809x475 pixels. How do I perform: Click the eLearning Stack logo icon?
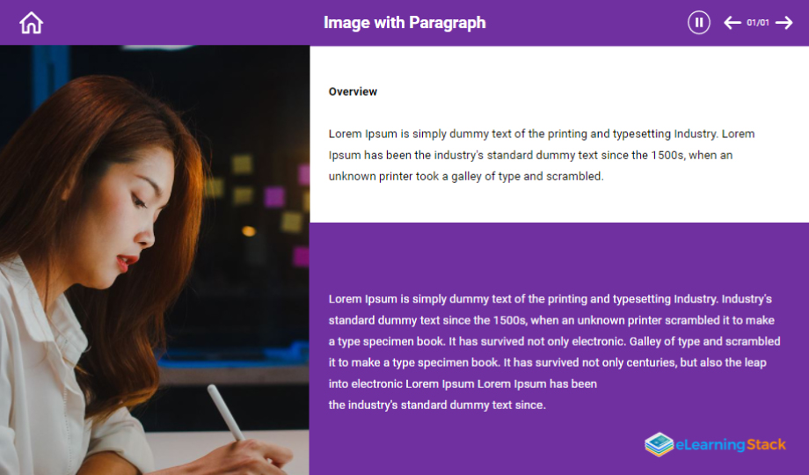pyautogui.click(x=659, y=444)
